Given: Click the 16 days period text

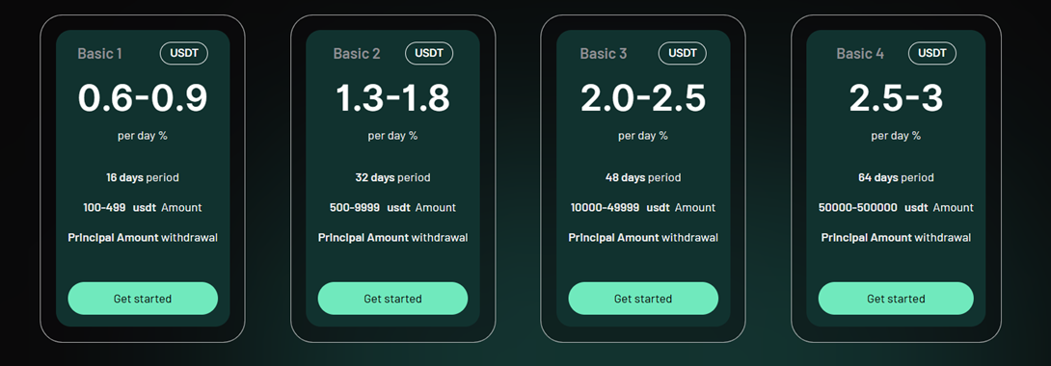Looking at the screenshot, I should [x=143, y=177].
